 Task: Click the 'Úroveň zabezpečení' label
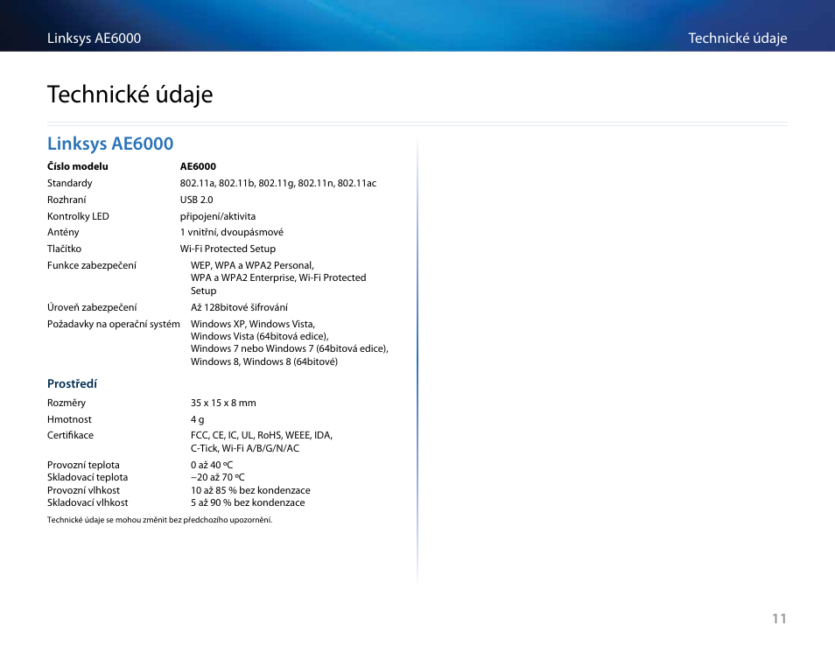point(92,307)
